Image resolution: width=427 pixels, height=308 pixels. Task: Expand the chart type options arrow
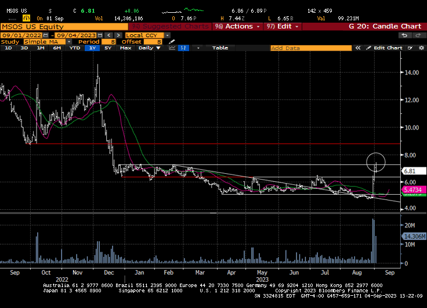coord(198,48)
